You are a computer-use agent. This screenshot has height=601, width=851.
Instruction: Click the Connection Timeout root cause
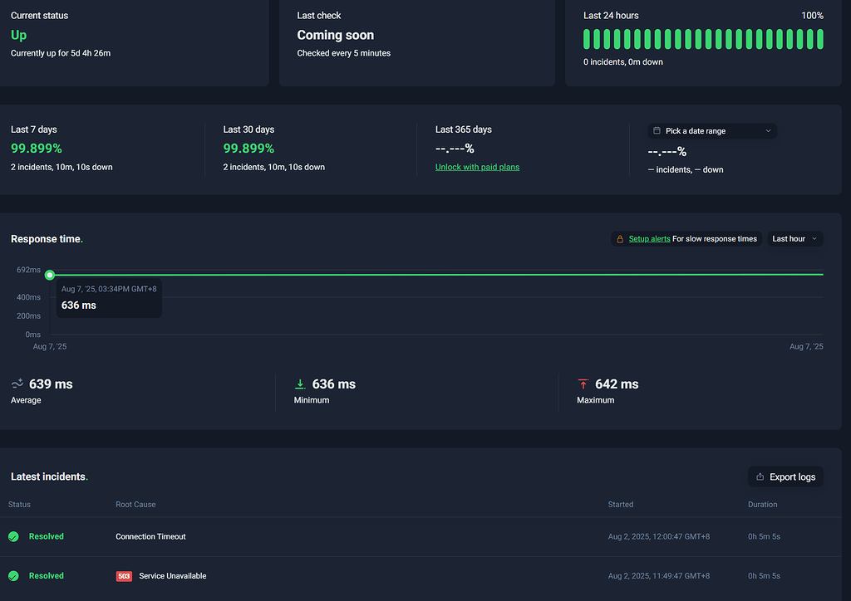click(150, 536)
